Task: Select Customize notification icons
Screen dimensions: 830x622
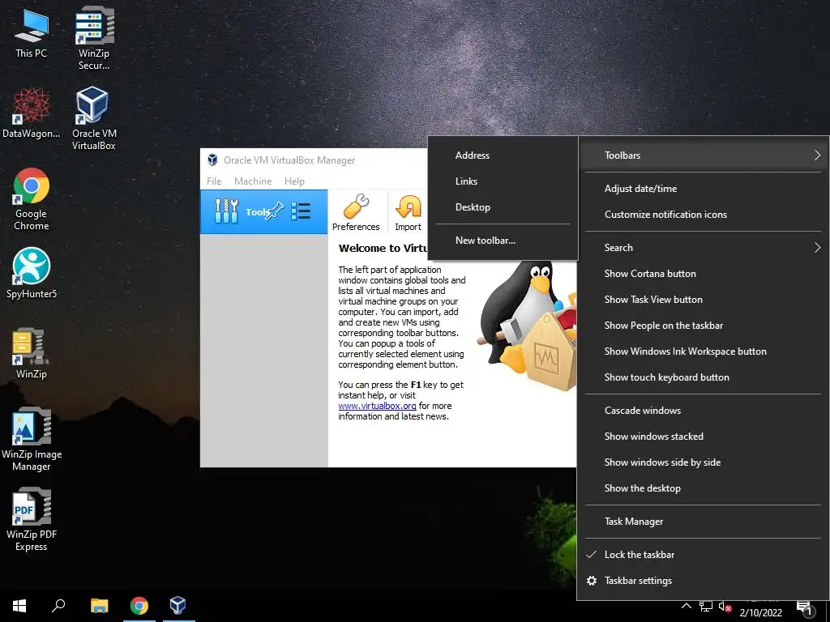Action: pos(703,214)
